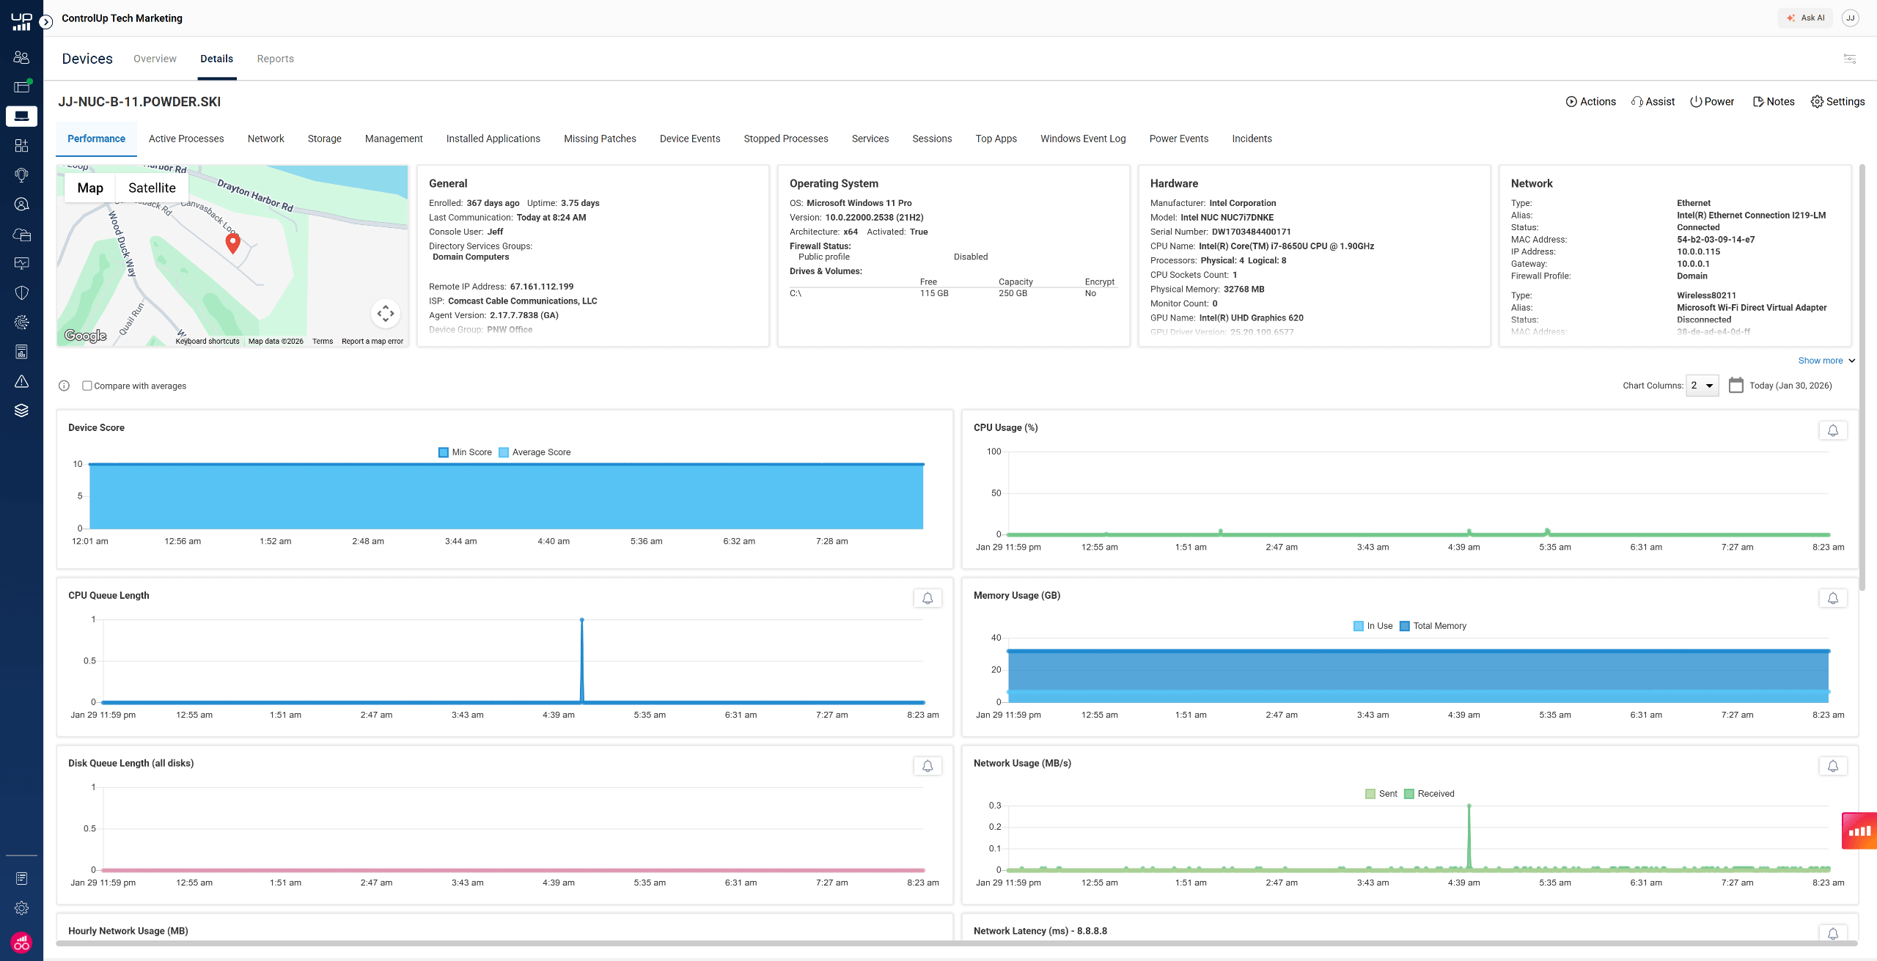Open the Chart Columns dropdown
Image resolution: width=1877 pixels, height=961 pixels.
click(1702, 386)
